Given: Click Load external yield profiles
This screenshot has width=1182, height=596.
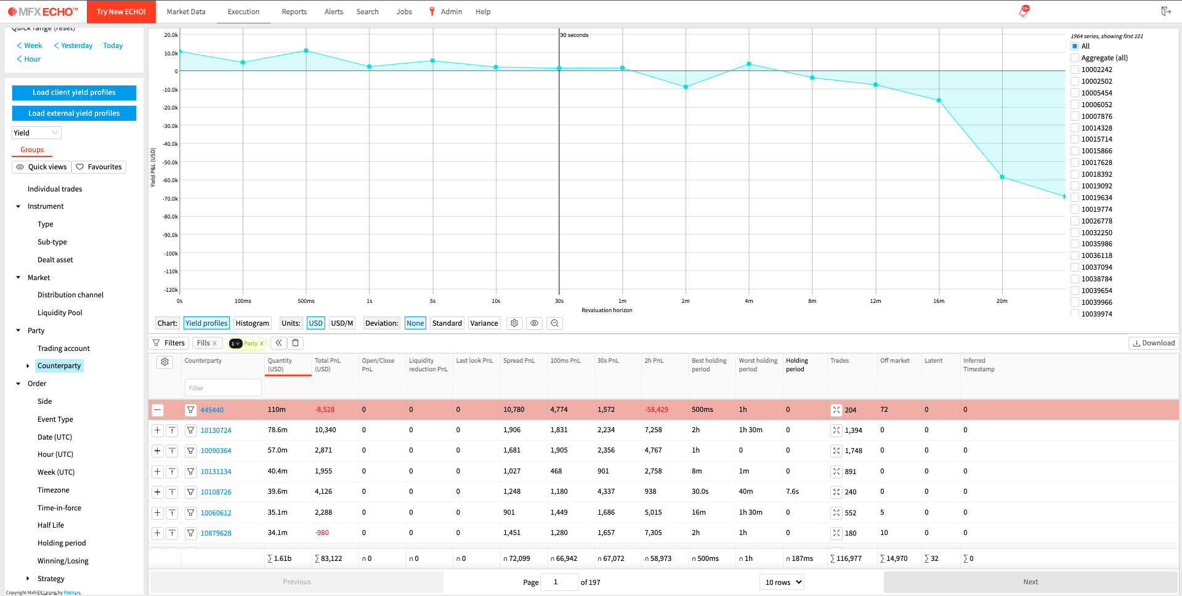Looking at the screenshot, I should [x=74, y=113].
